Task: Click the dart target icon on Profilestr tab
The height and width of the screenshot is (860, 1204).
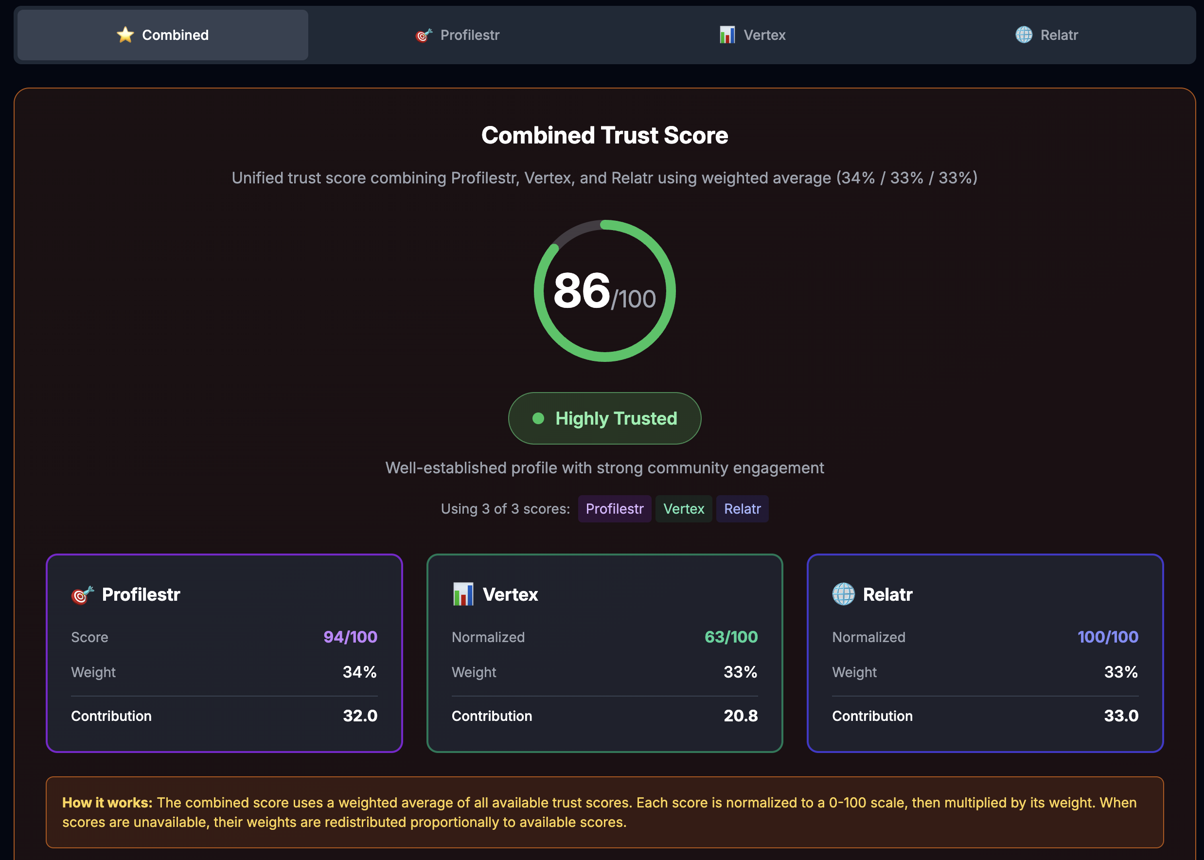Action: pyautogui.click(x=424, y=35)
